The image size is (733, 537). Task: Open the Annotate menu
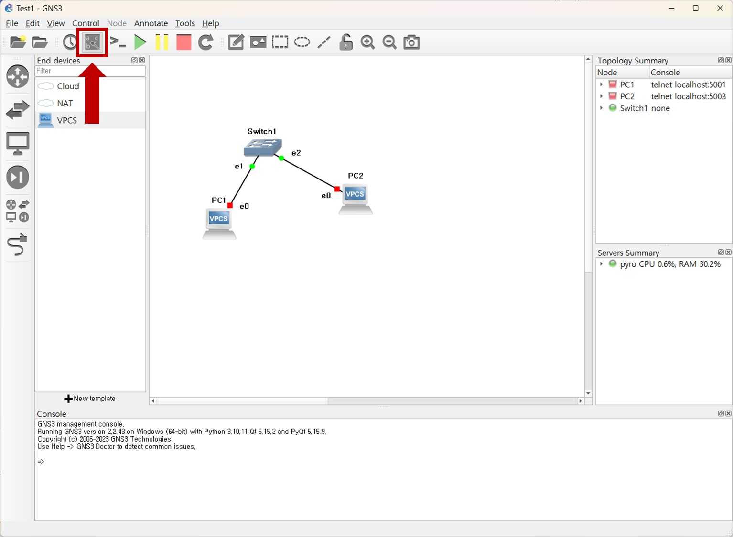151,23
